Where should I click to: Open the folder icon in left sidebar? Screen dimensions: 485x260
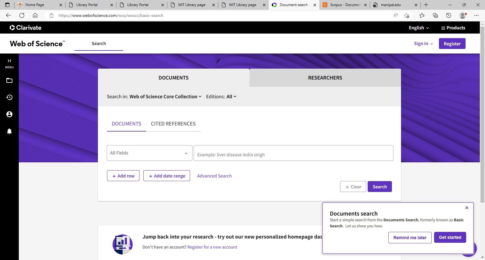point(9,80)
